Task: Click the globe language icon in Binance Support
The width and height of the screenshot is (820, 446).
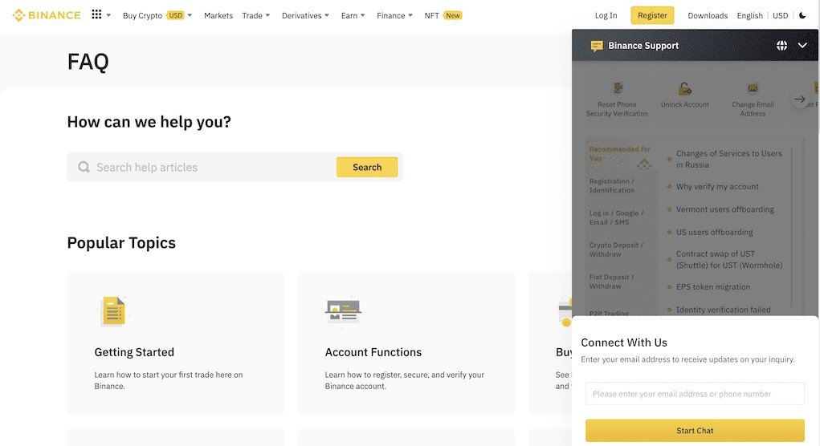Action: [x=781, y=46]
